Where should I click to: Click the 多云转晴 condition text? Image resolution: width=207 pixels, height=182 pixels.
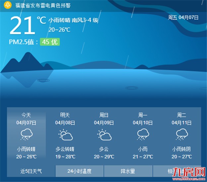[x=65, y=149]
